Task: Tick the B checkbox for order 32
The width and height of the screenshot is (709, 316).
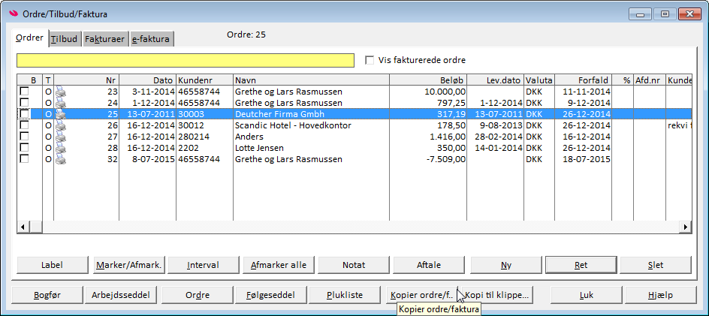Action: pyautogui.click(x=25, y=159)
